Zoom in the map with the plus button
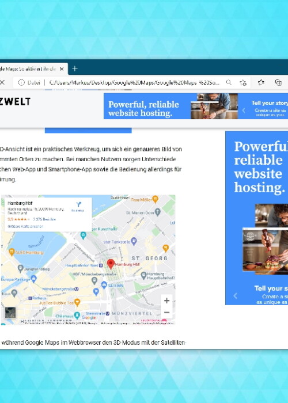 point(166,301)
